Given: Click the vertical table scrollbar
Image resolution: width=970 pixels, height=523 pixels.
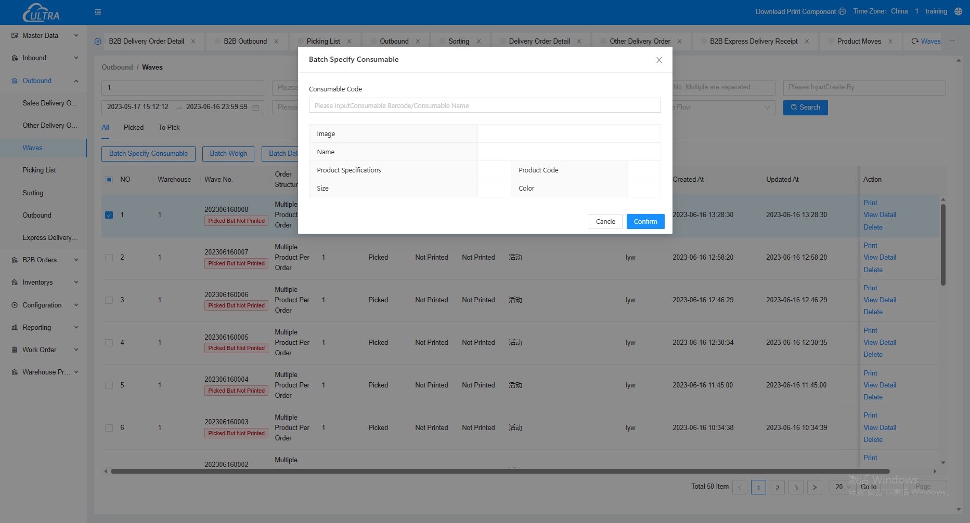Looking at the screenshot, I should point(943,244).
